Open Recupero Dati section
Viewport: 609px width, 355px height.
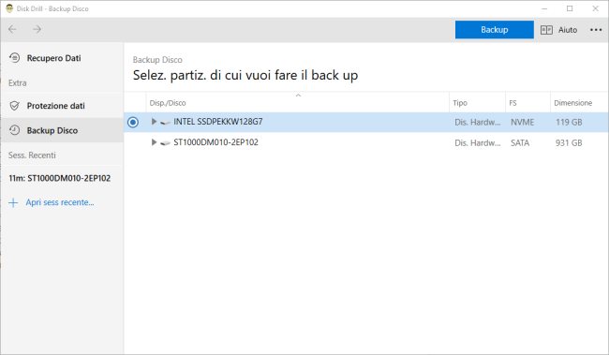(x=53, y=58)
